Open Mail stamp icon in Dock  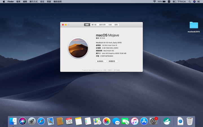pos(50,121)
